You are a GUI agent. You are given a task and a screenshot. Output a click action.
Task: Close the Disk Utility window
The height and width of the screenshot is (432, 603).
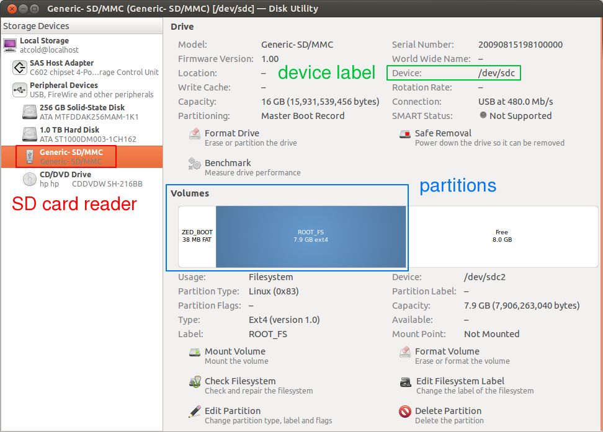(x=9, y=9)
